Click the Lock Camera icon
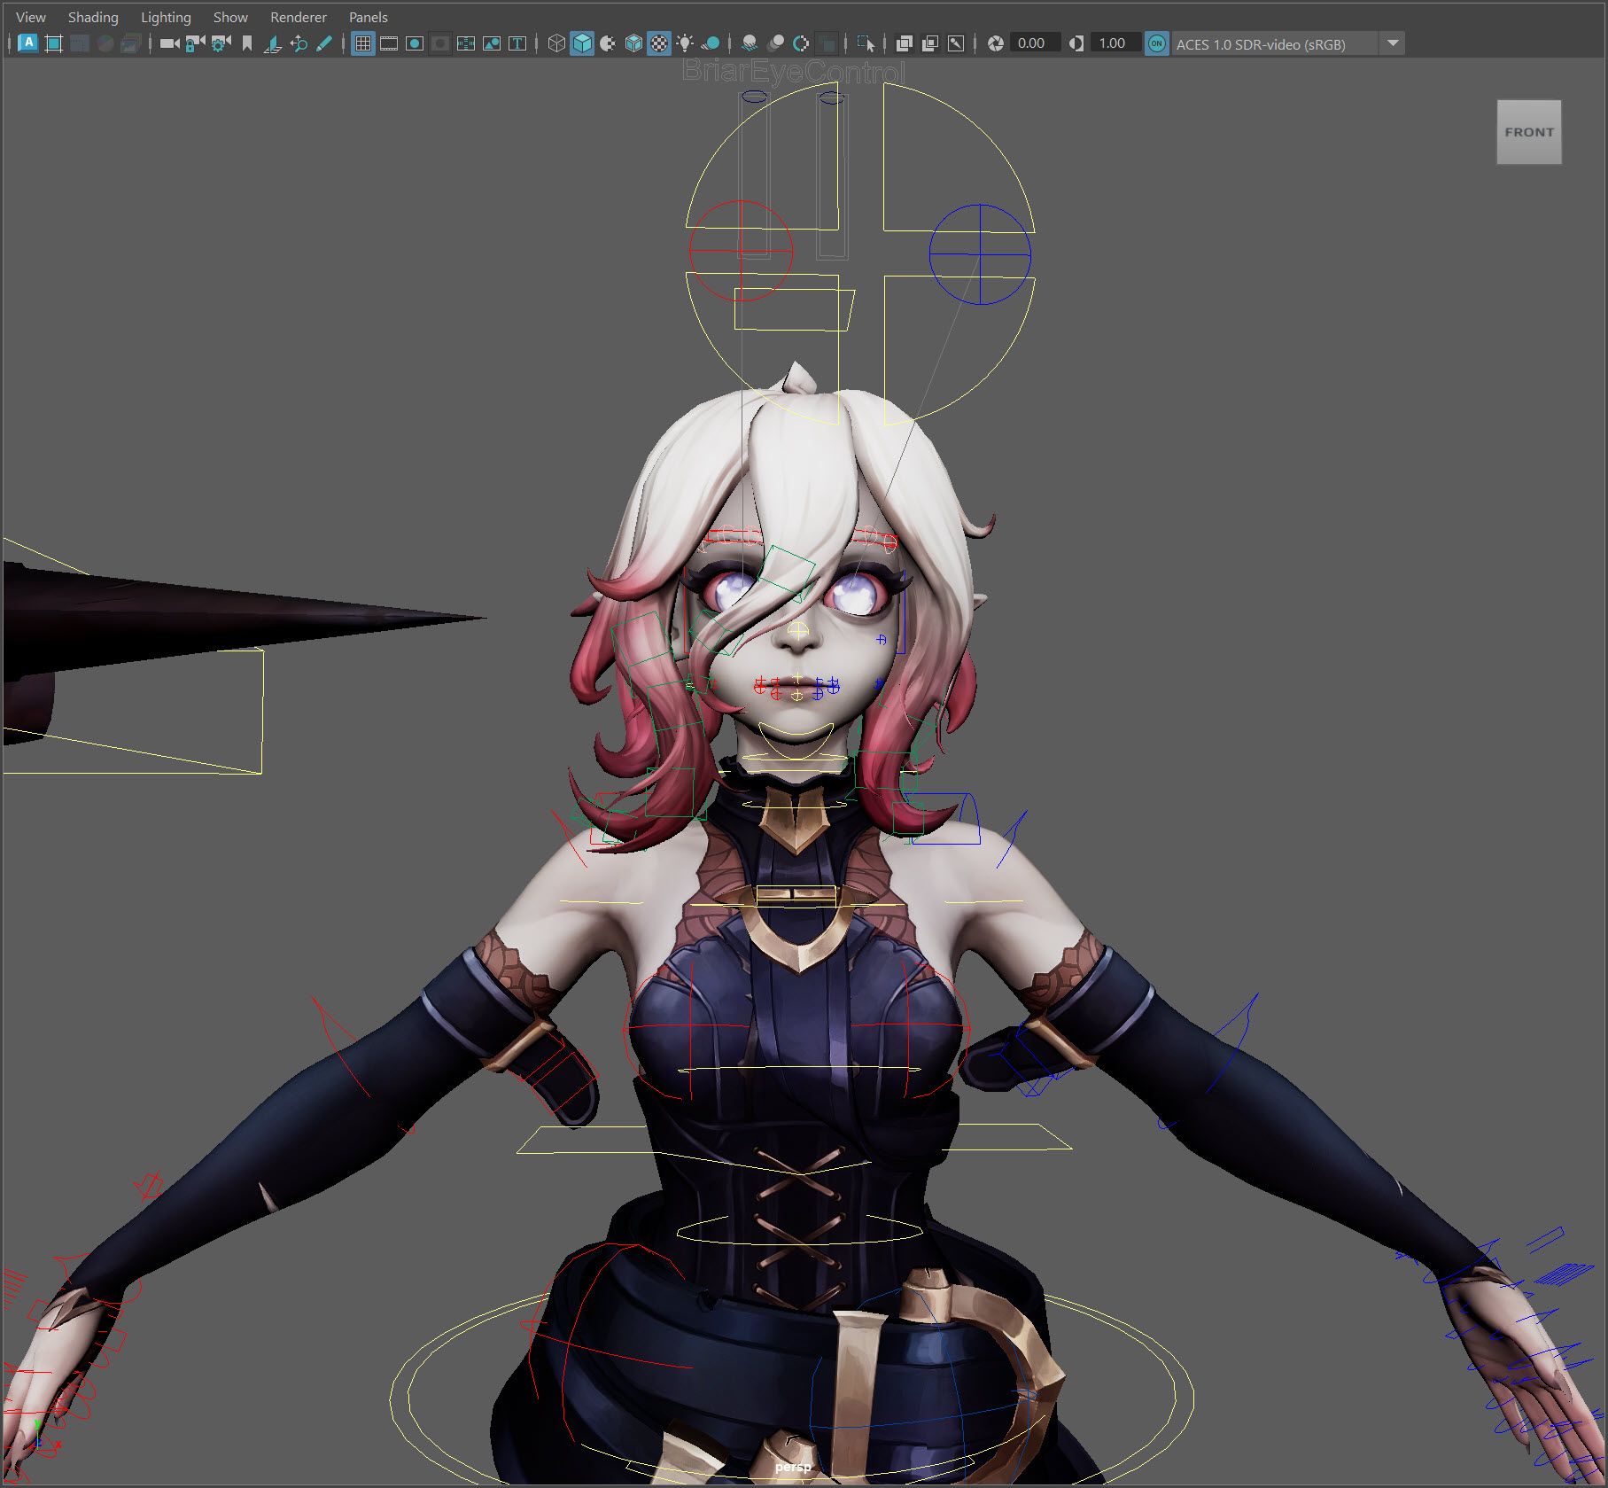Image resolution: width=1608 pixels, height=1488 pixels. (x=195, y=43)
